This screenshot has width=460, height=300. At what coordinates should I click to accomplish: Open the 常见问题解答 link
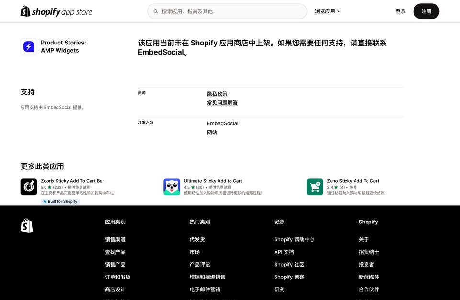(x=222, y=103)
